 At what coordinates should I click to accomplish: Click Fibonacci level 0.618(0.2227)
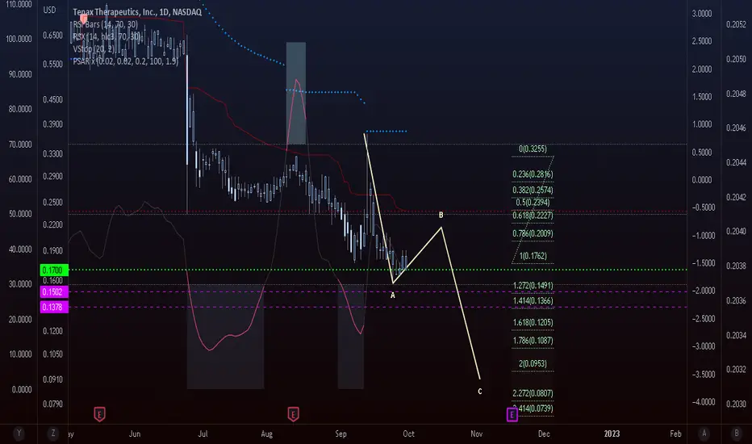[x=533, y=216]
